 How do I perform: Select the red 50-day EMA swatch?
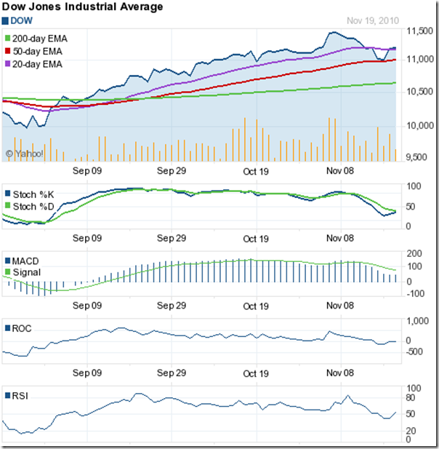pyautogui.click(x=8, y=51)
